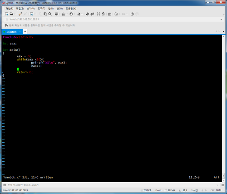This screenshot has height=194, width=227.
Task: Click the terminal scrollbar up arrow
Action: [223, 37]
